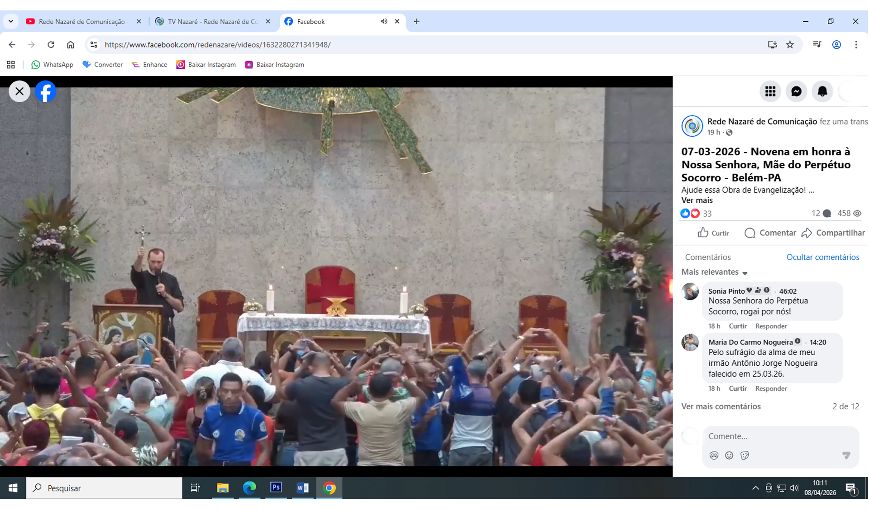Click the sticker icon in the comment box
The image size is (869, 511).
(x=745, y=455)
